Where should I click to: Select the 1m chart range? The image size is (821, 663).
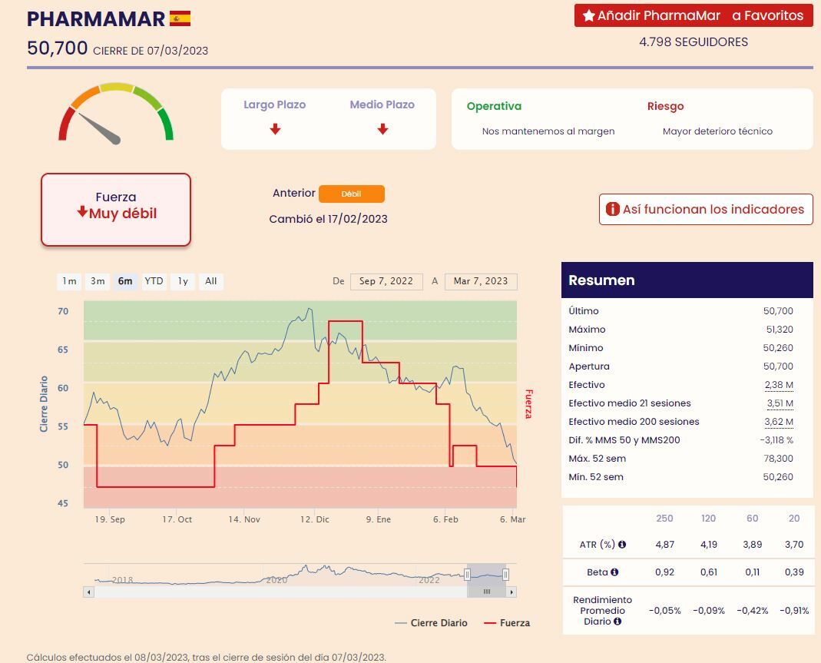[x=69, y=281]
